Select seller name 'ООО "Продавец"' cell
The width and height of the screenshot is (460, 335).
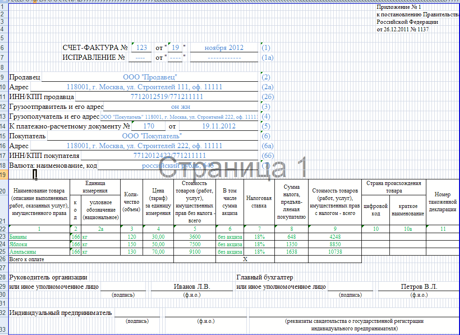pos(150,77)
